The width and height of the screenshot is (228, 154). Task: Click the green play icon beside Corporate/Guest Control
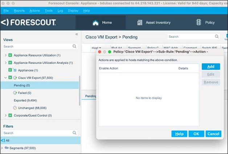pyautogui.click(x=10, y=115)
